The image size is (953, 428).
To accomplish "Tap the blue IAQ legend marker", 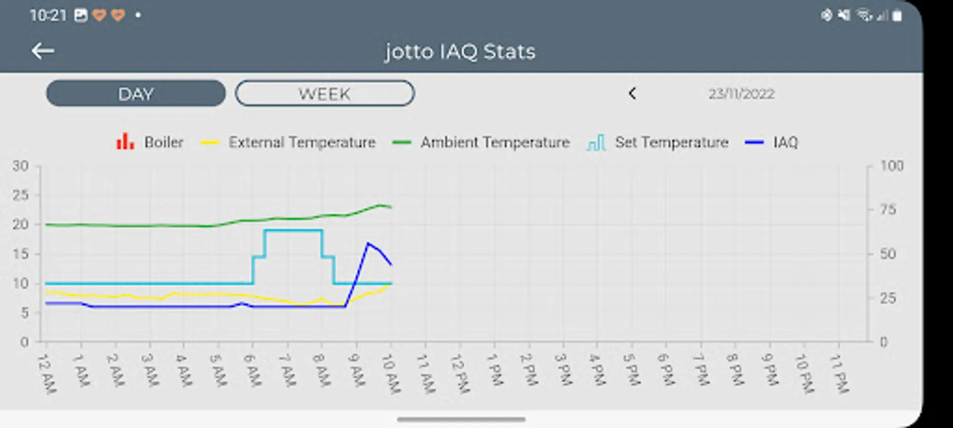I will coord(754,142).
